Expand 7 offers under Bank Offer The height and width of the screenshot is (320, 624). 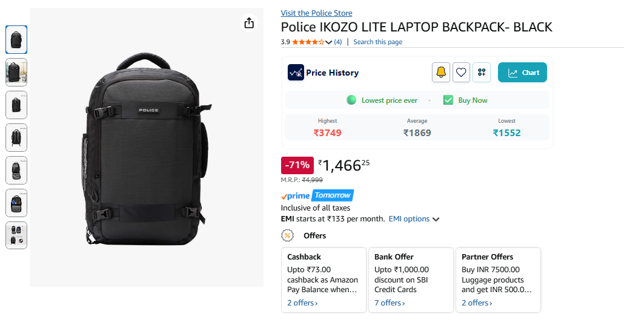click(390, 302)
